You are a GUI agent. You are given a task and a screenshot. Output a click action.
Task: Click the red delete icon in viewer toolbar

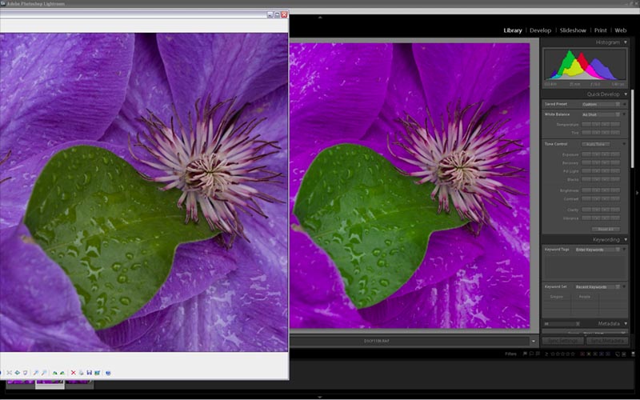coord(73,373)
